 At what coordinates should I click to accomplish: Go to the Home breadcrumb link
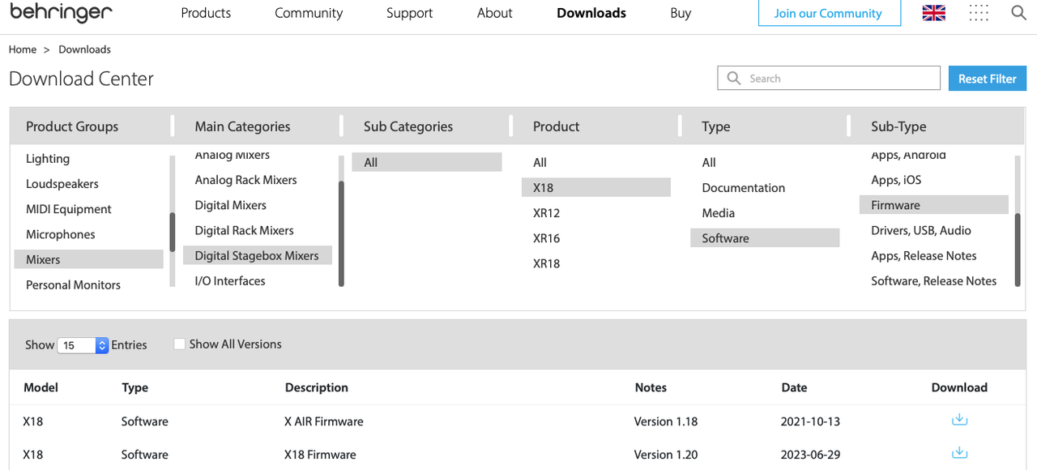click(23, 49)
